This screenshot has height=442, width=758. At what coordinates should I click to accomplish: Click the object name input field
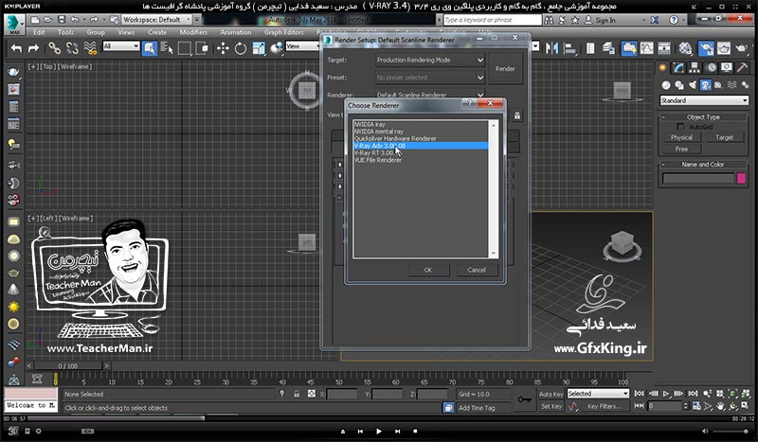pyautogui.click(x=698, y=178)
